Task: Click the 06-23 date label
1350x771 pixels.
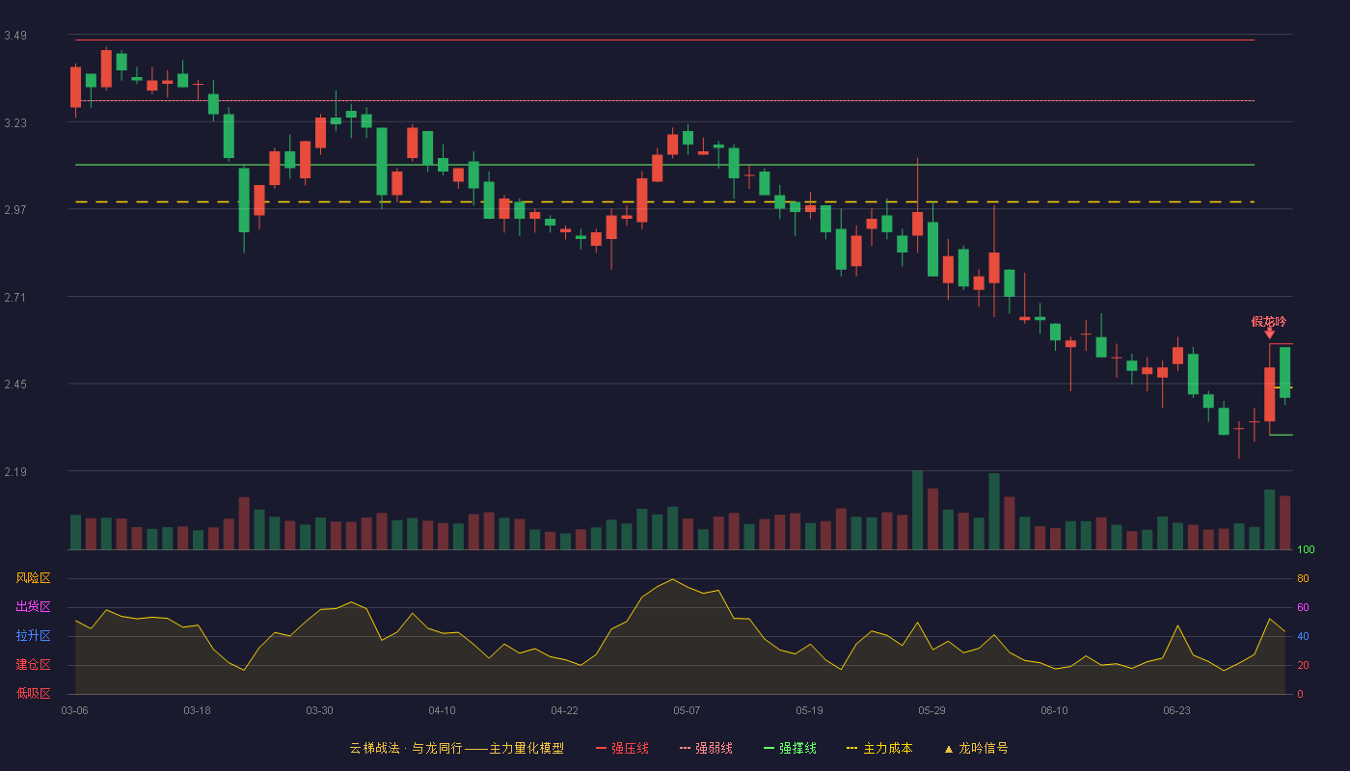Action: coord(1176,710)
